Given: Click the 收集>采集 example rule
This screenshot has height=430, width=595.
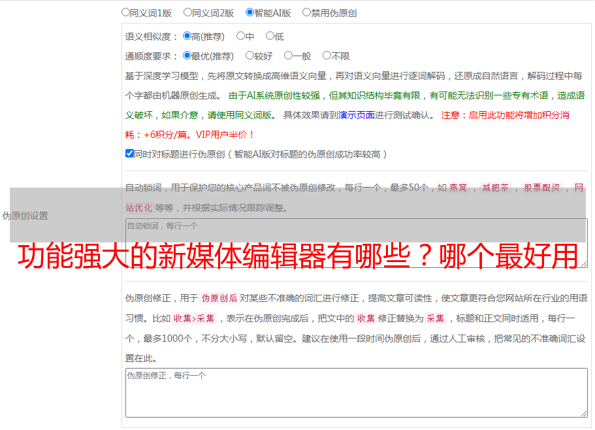Looking at the screenshot, I should pos(194,318).
